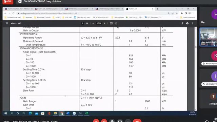The width and height of the screenshot is (217, 122).
Task: Click the GHI recording indicator
Action: pos(8,2)
